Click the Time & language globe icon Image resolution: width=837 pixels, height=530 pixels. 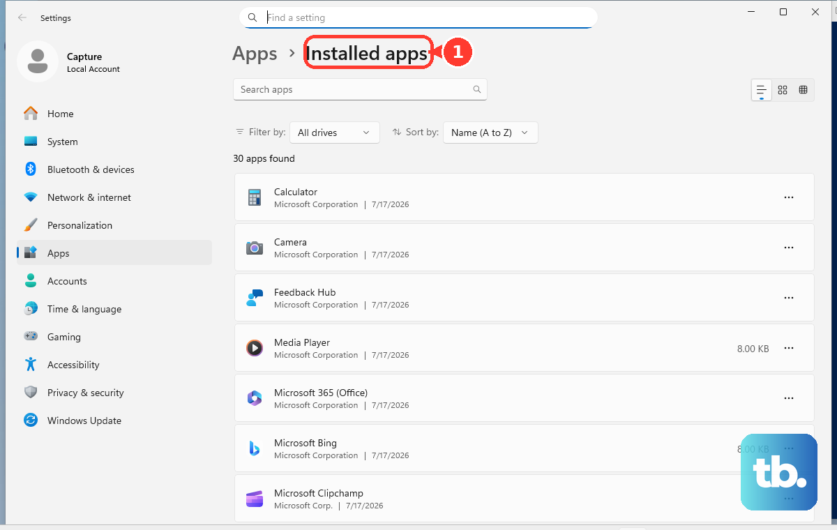pos(31,308)
